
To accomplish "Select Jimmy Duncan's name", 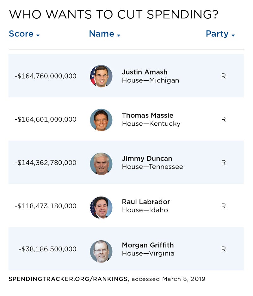I will coord(147,159).
